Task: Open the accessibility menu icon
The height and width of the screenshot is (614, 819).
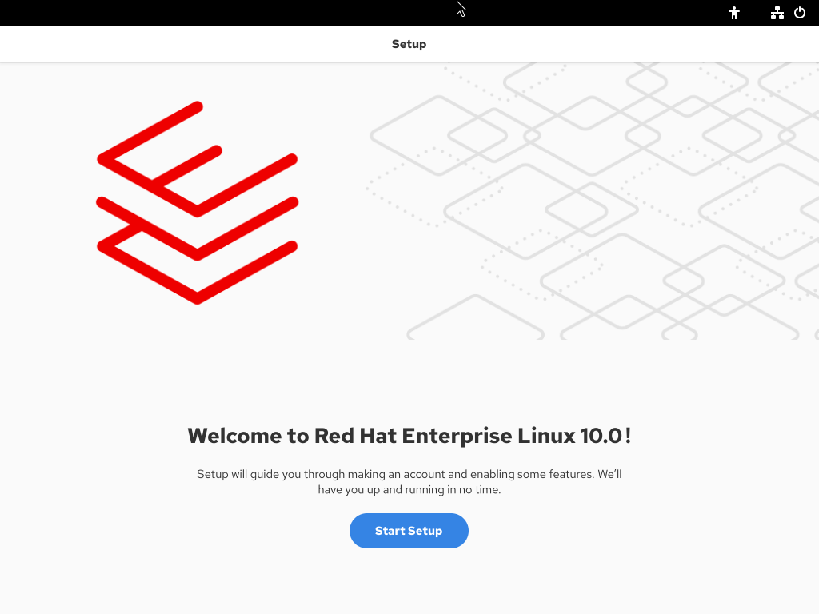Action: pyautogui.click(x=734, y=13)
